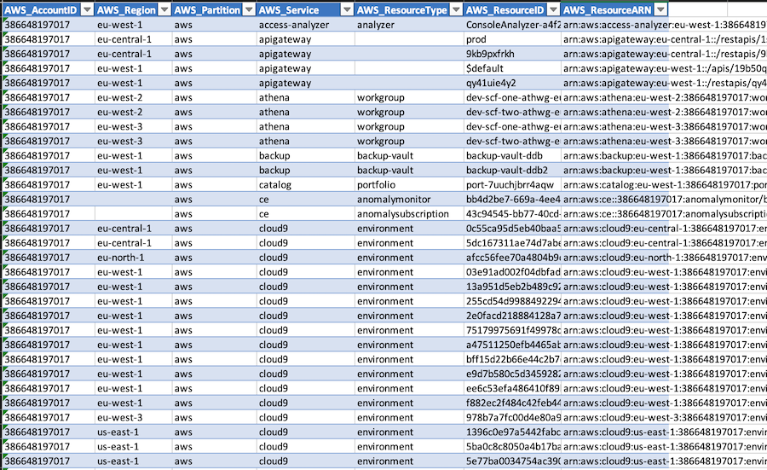
Task: Select the 255cd54d998849229 resource ID cell
Action: pos(512,301)
